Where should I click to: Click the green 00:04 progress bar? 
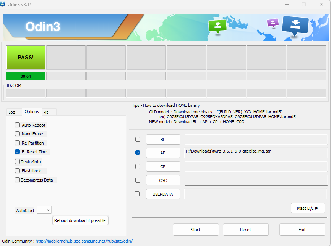tap(26, 76)
